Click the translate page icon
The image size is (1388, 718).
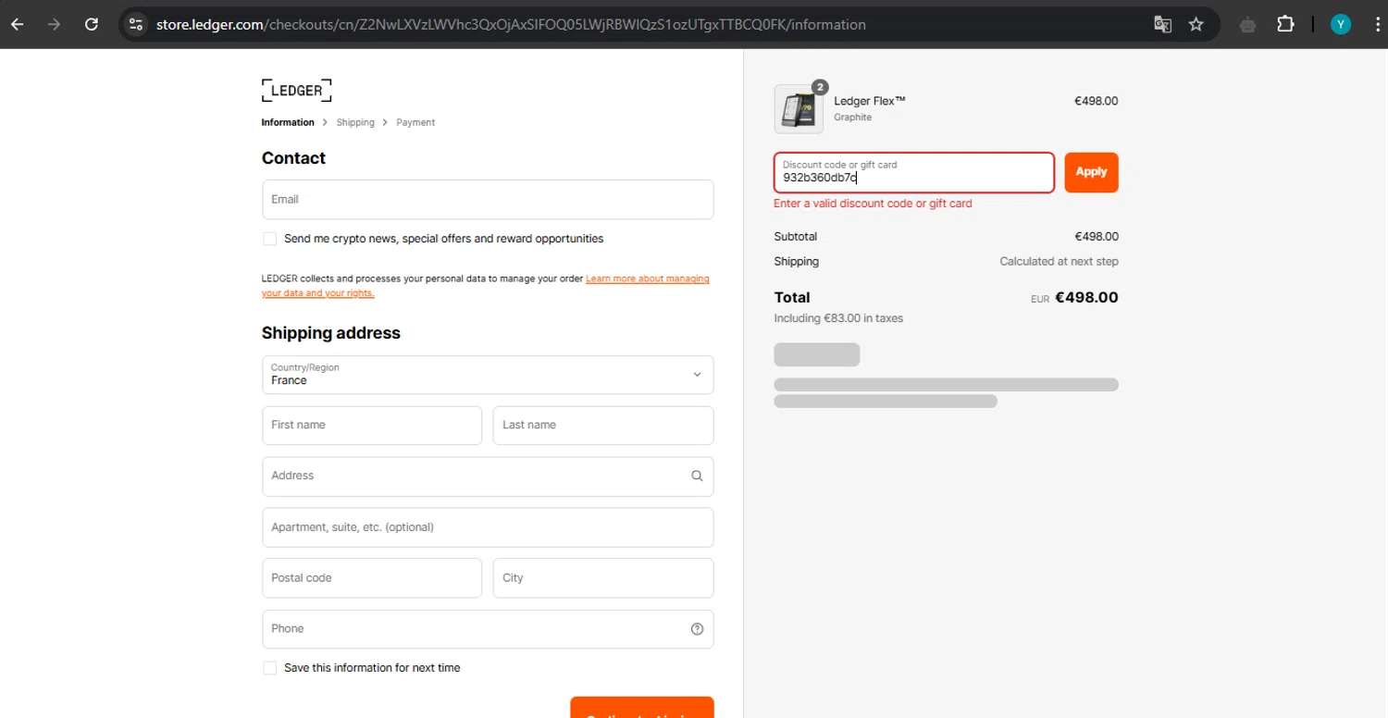pyautogui.click(x=1163, y=24)
